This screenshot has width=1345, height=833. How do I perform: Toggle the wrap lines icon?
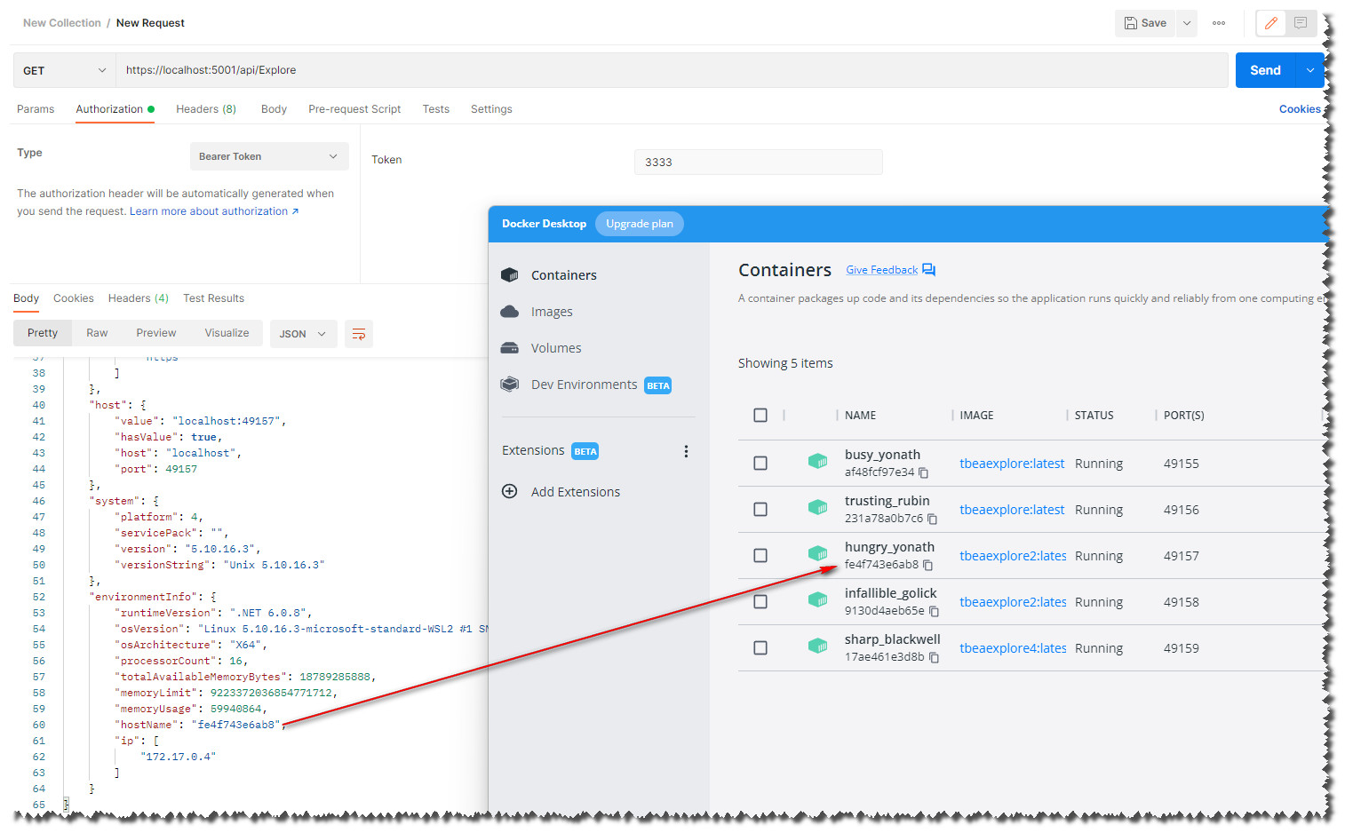click(x=359, y=334)
